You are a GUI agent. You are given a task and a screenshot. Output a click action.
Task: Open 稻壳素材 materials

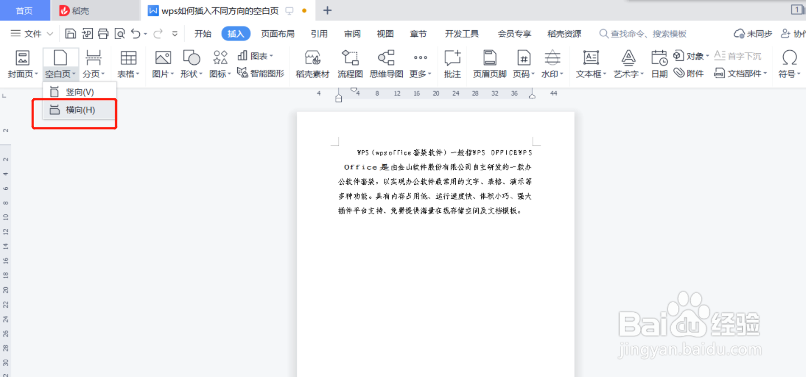point(313,64)
